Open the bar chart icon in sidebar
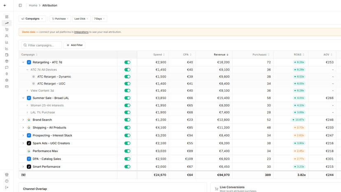341x192 pixels. tap(7, 42)
